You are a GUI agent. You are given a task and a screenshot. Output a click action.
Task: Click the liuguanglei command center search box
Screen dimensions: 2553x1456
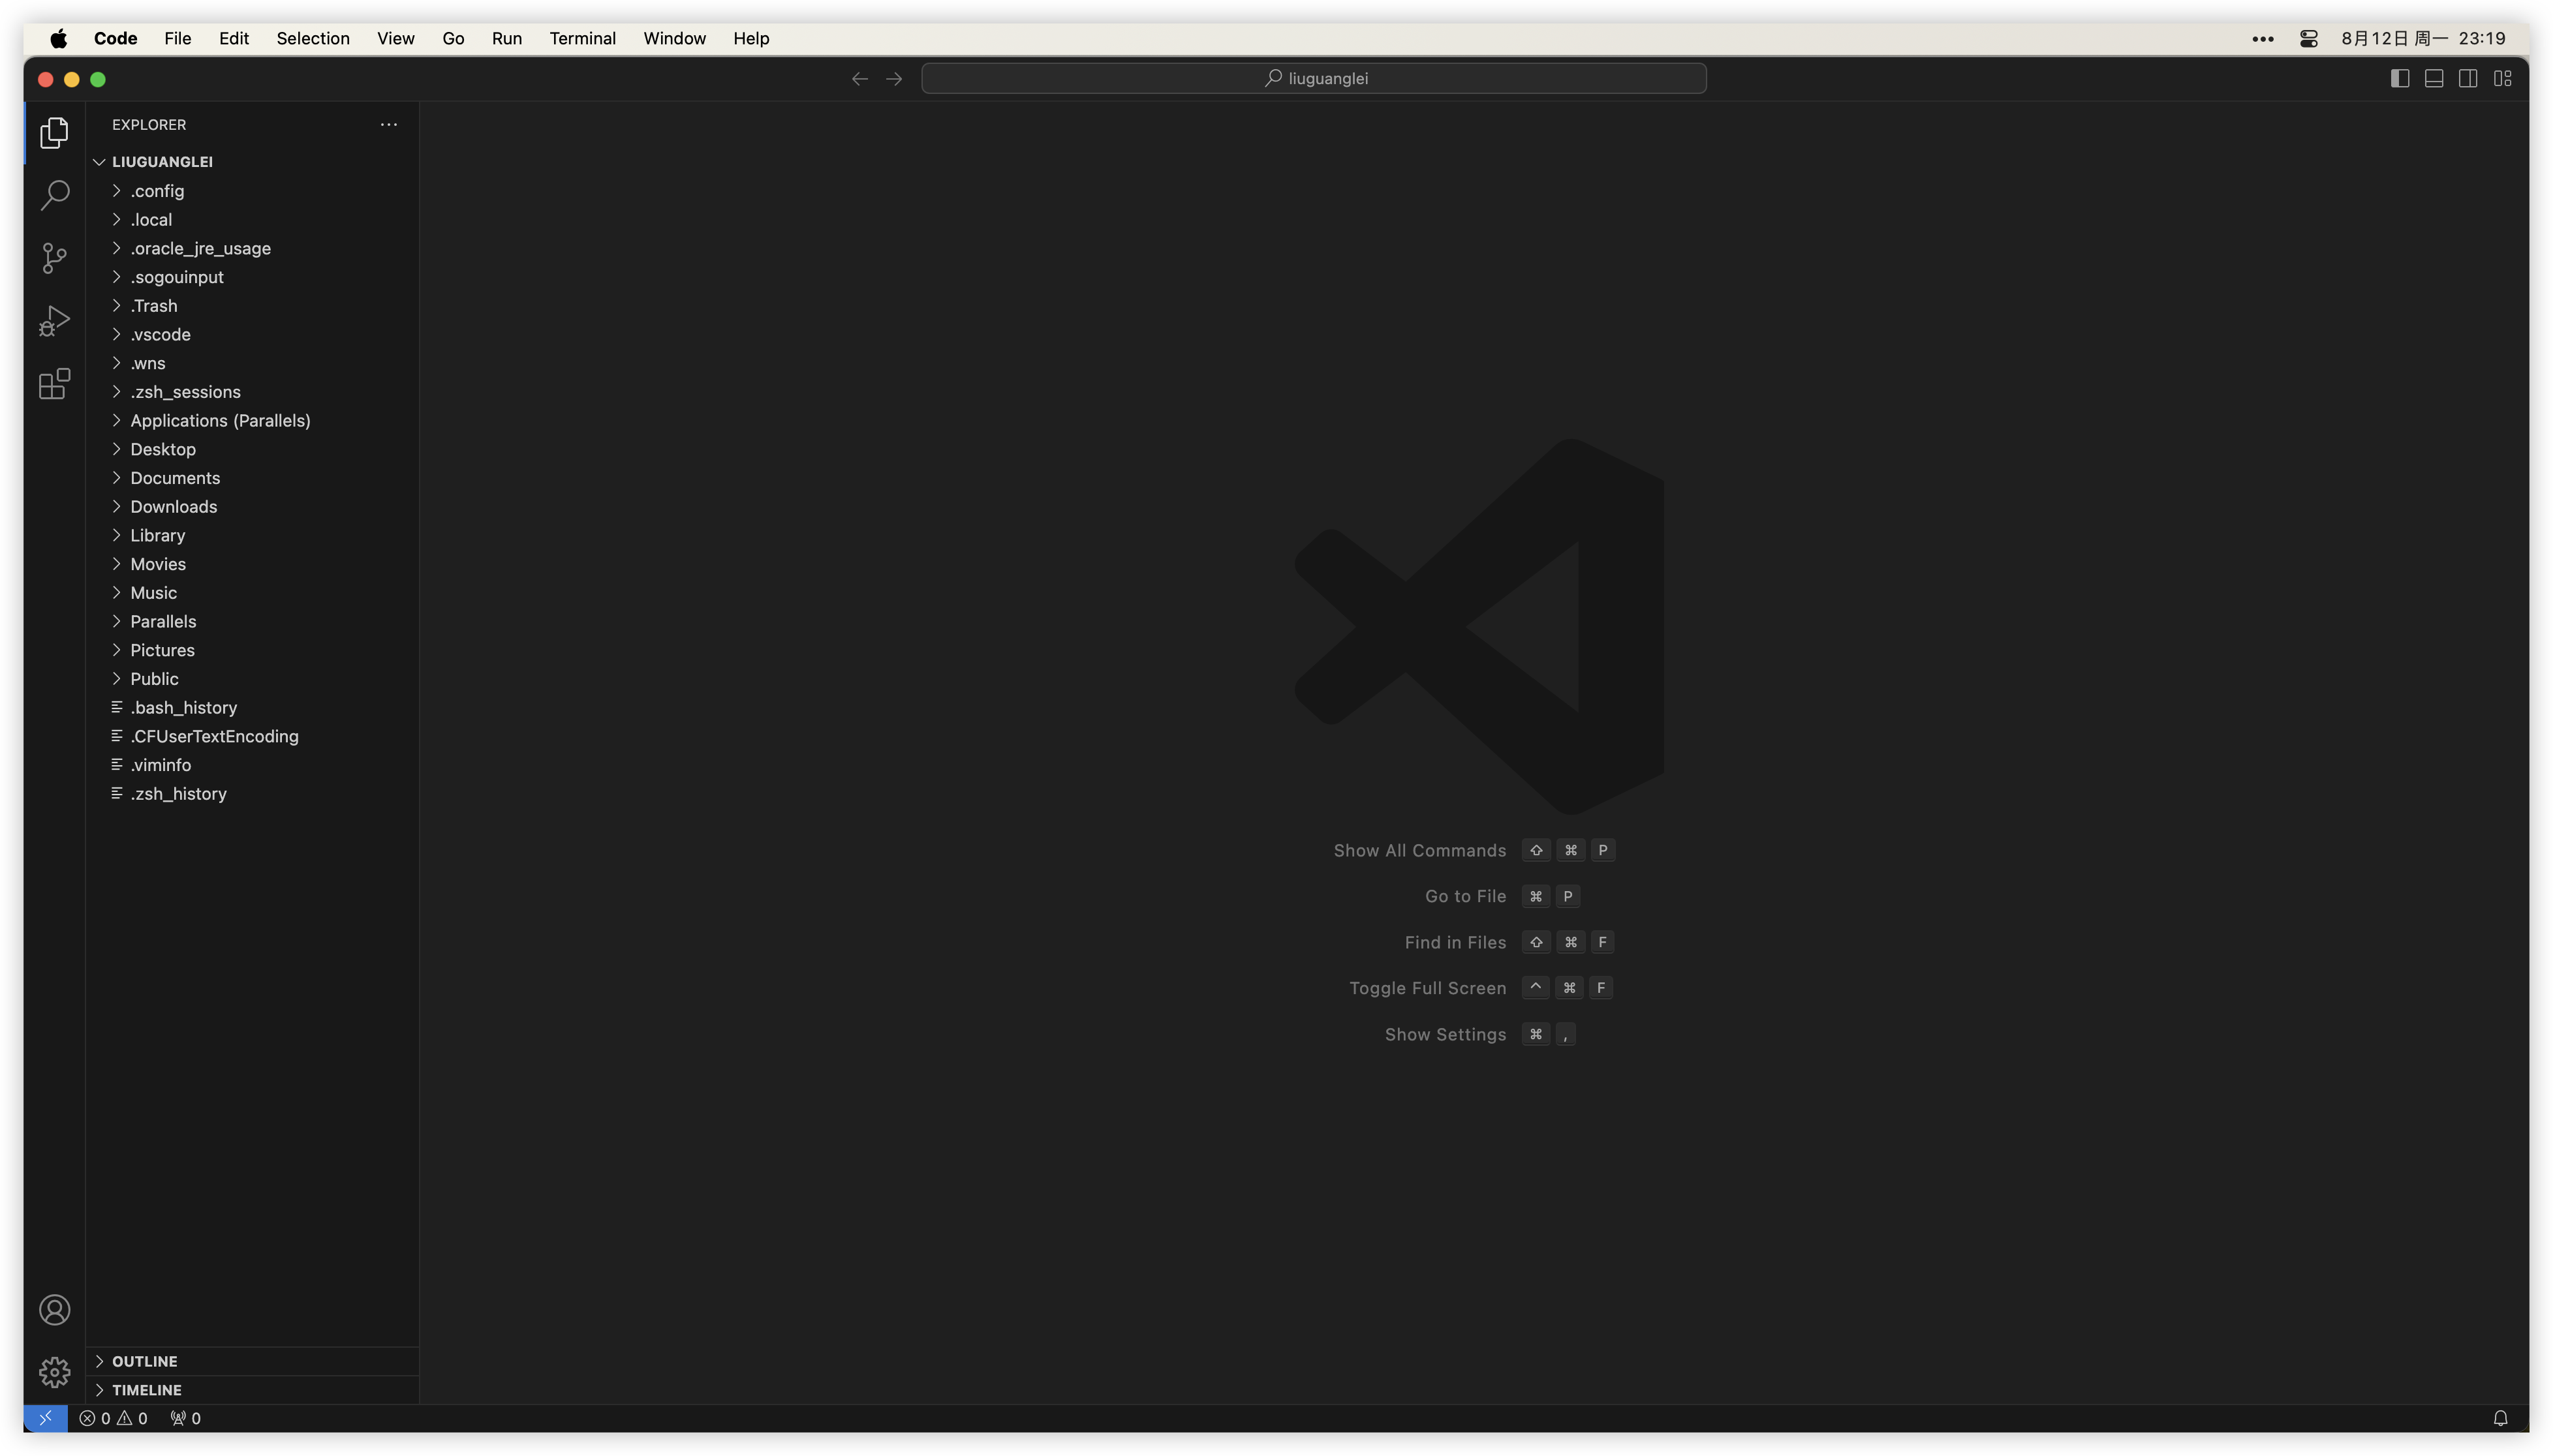pyautogui.click(x=1314, y=78)
